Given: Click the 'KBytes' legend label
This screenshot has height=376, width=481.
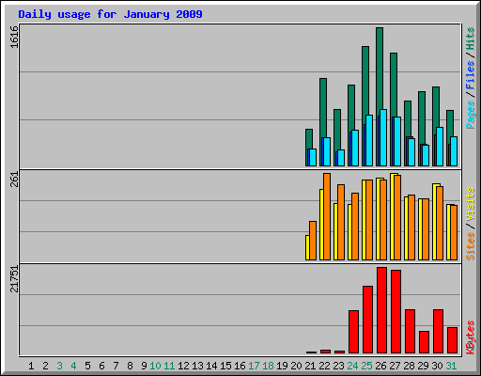Looking at the screenshot, I should [x=471, y=337].
